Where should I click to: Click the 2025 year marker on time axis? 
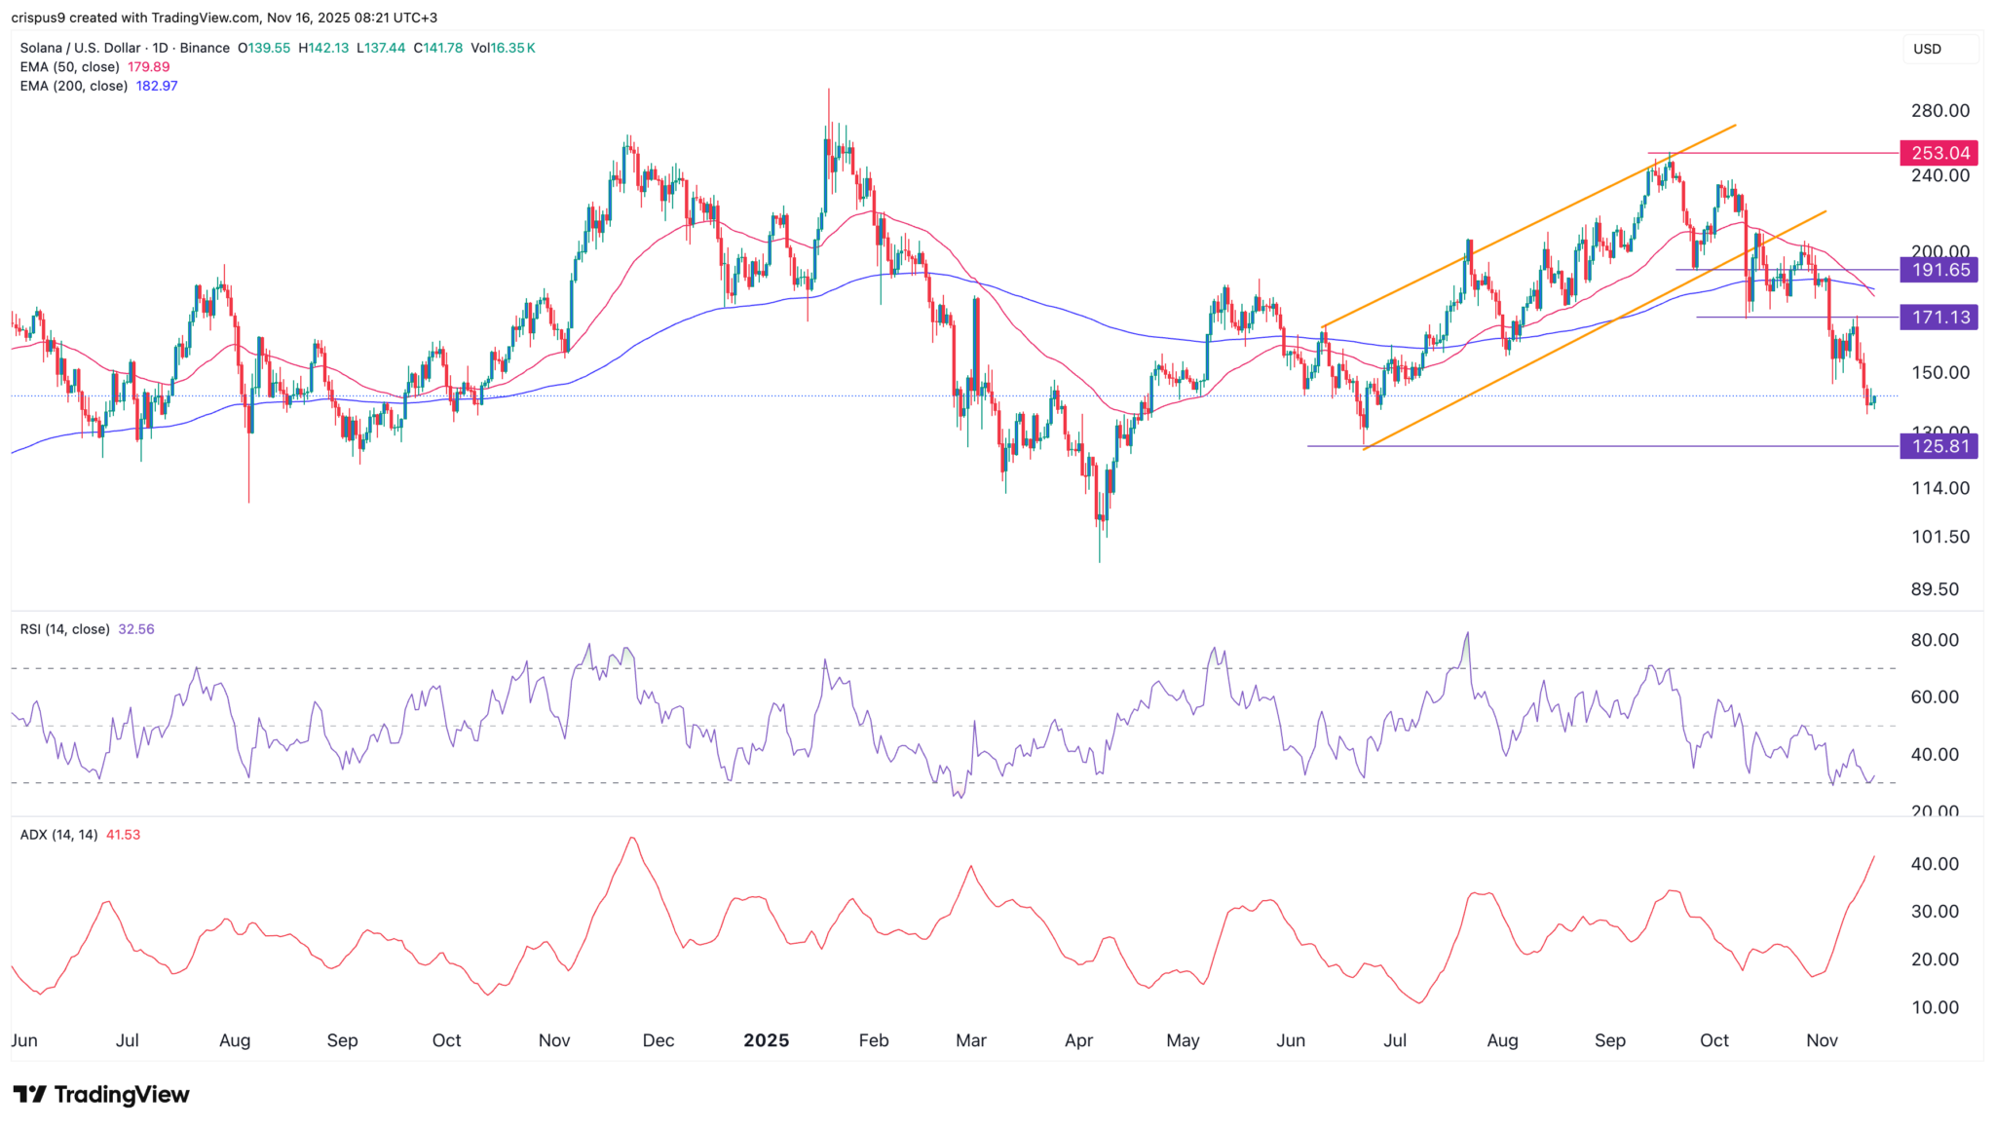coord(766,1040)
